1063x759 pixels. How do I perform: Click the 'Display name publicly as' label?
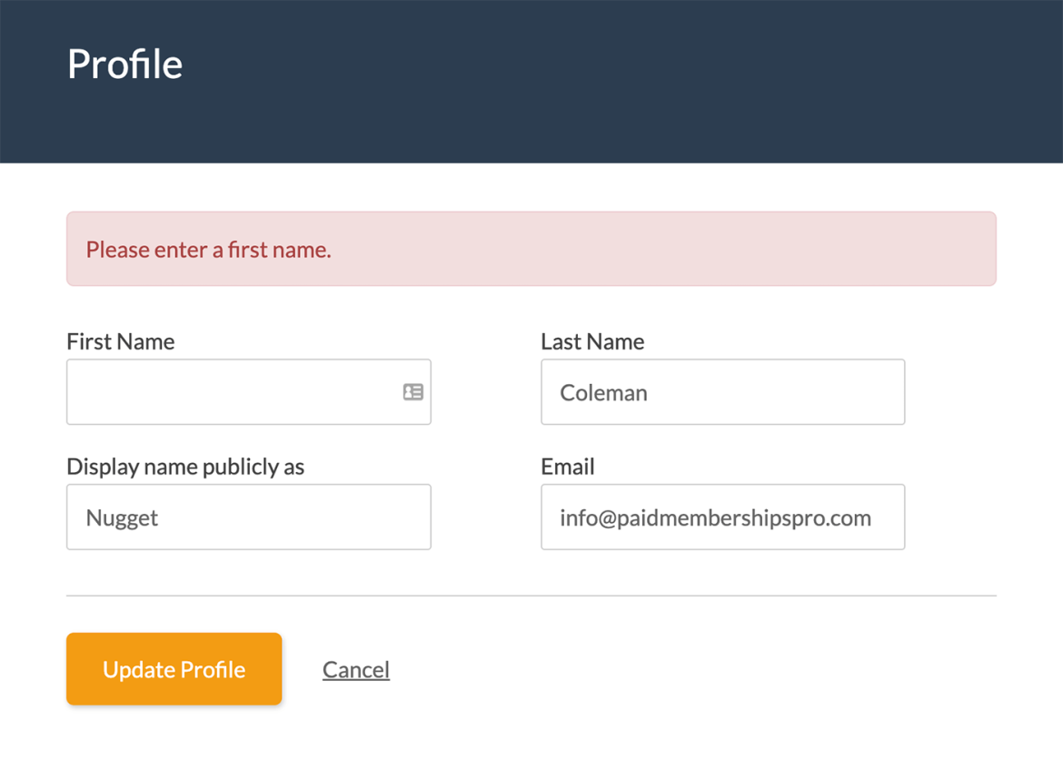pos(185,466)
